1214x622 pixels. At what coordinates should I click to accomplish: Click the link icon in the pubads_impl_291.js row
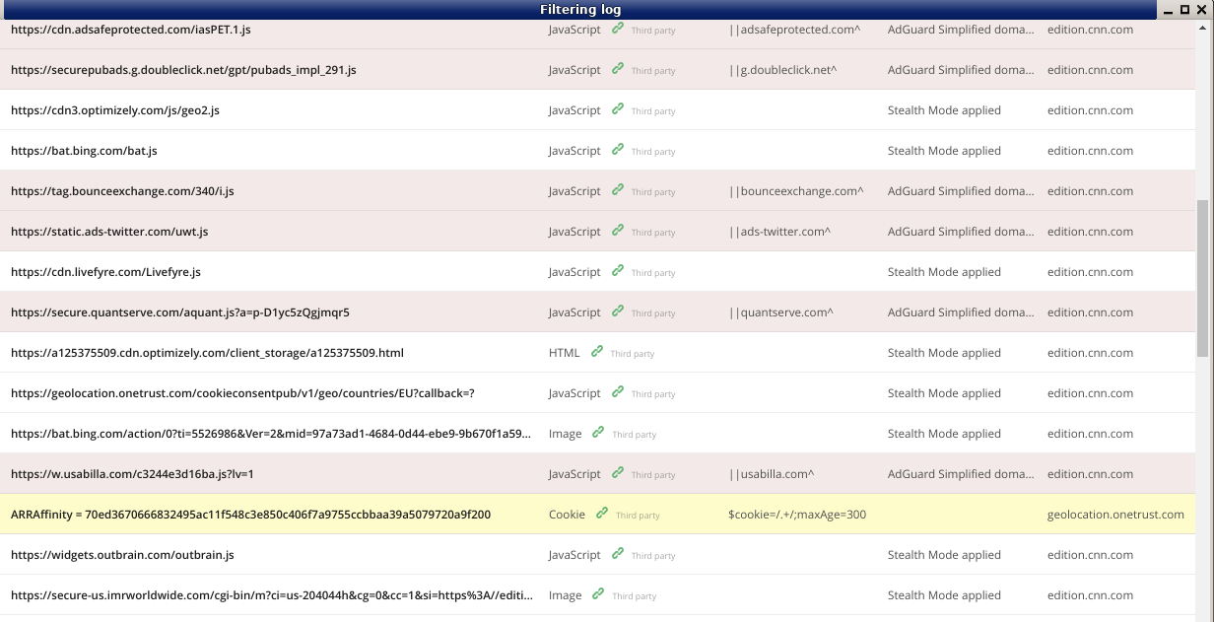(x=618, y=69)
